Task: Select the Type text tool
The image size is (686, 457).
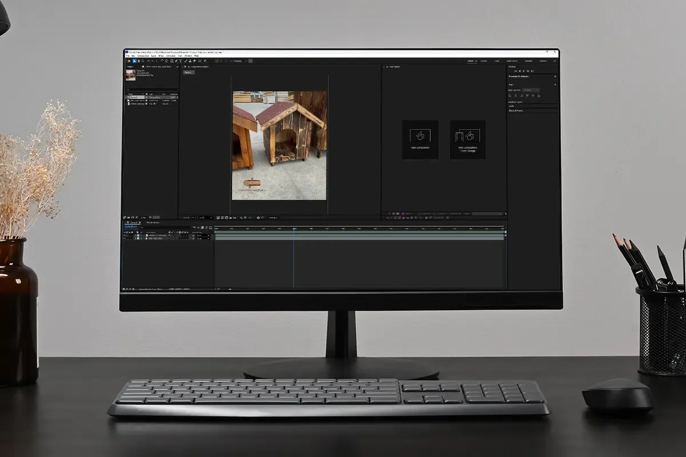Action: (181, 61)
